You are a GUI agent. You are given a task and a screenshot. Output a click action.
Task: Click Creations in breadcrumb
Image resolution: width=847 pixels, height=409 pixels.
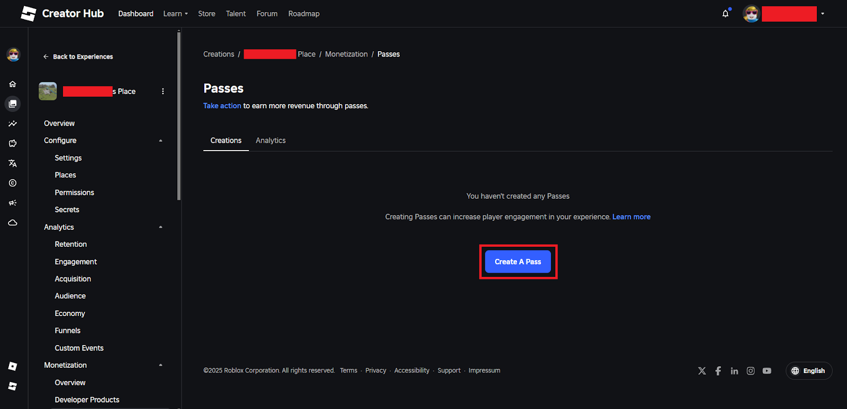click(219, 54)
